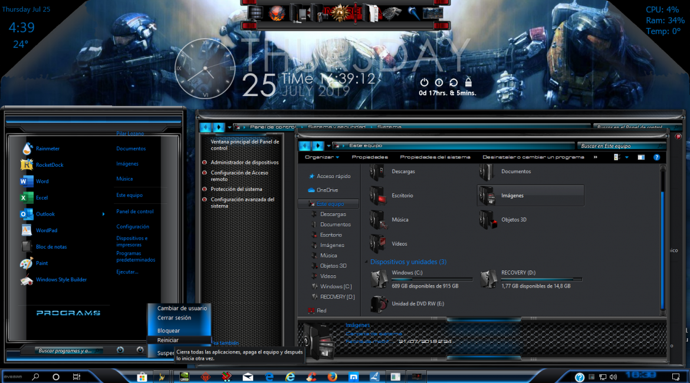
Task: Open the monitor icon in the top dock
Action: click(x=255, y=13)
